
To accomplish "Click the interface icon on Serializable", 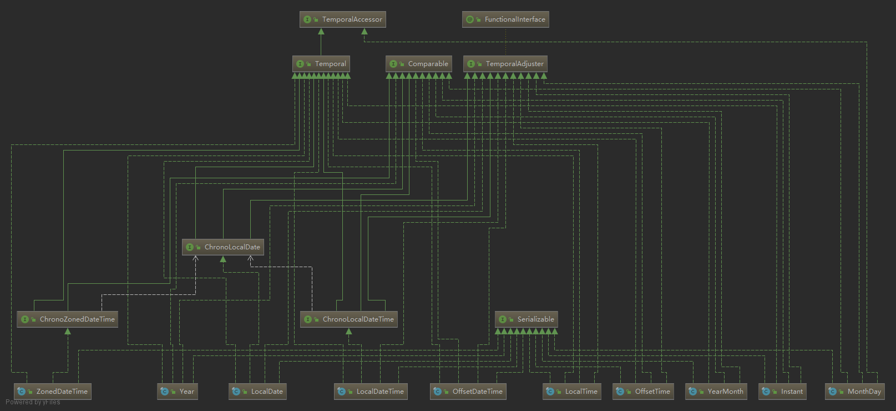I will (503, 319).
